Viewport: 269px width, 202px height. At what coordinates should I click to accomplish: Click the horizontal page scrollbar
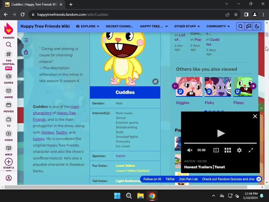(x=126, y=187)
